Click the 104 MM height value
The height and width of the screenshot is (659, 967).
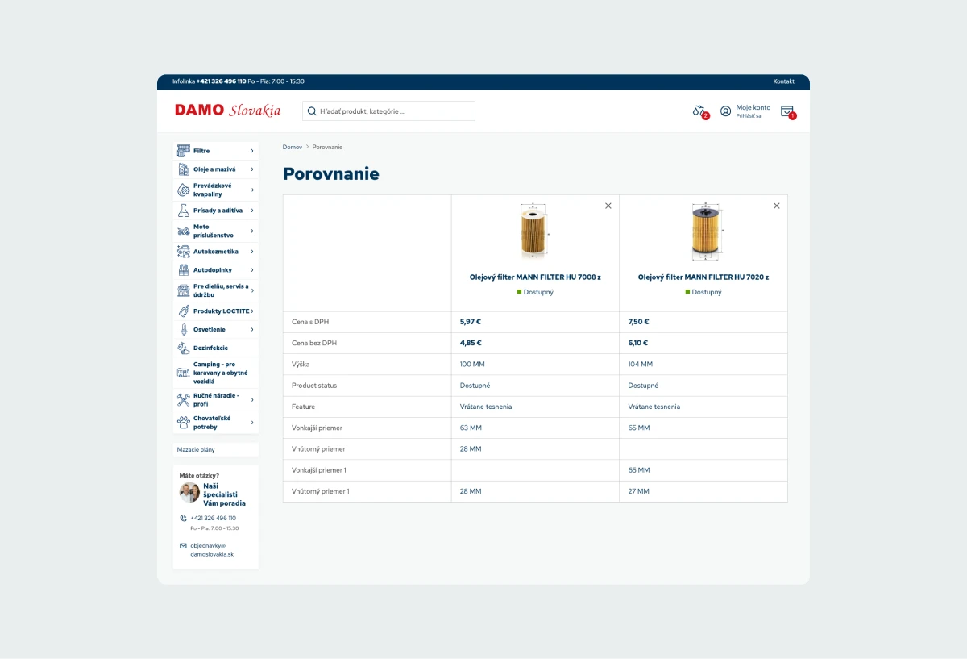click(641, 364)
